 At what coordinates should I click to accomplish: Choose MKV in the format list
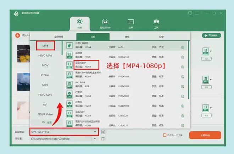45,85
